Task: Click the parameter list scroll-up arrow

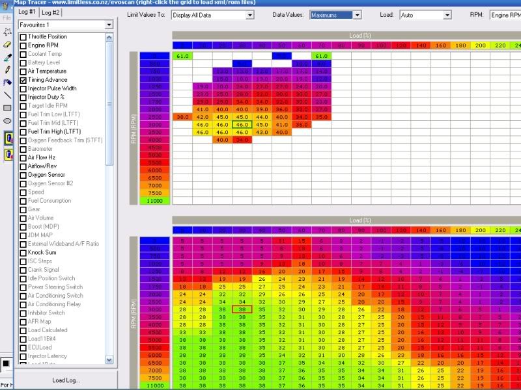Action: [x=109, y=38]
